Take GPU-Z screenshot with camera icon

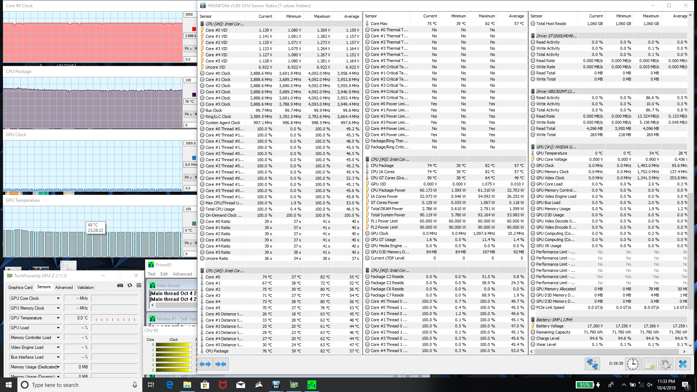point(120,286)
